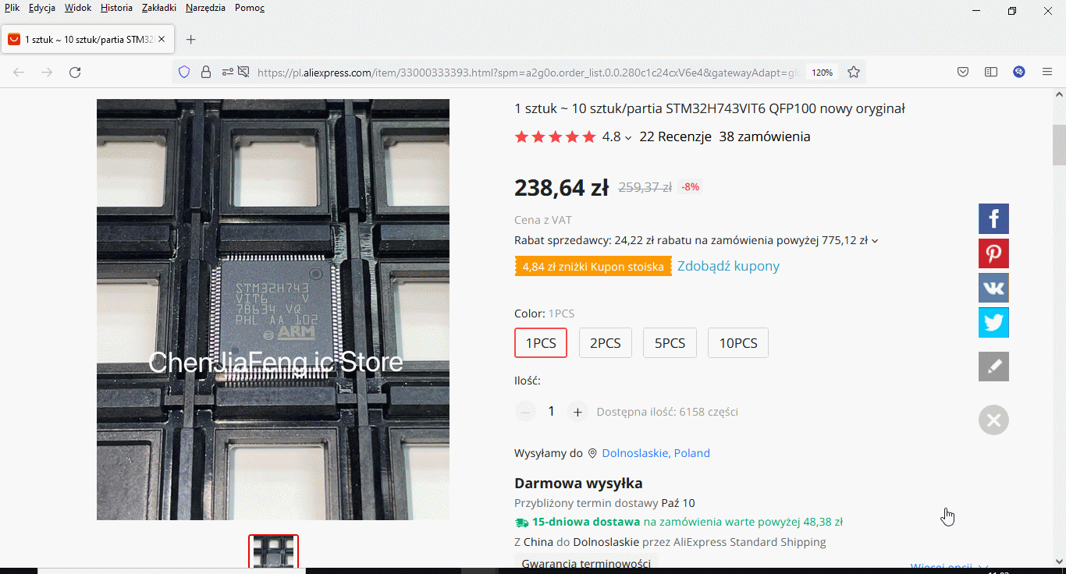Image resolution: width=1066 pixels, height=574 pixels.
Task: Select the 5PCS option
Action: point(670,343)
